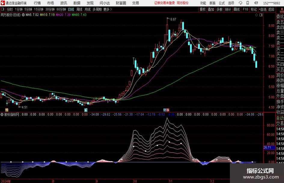Click the 2024年 date axis label
This screenshot has width=284, height=183.
coord(6,181)
